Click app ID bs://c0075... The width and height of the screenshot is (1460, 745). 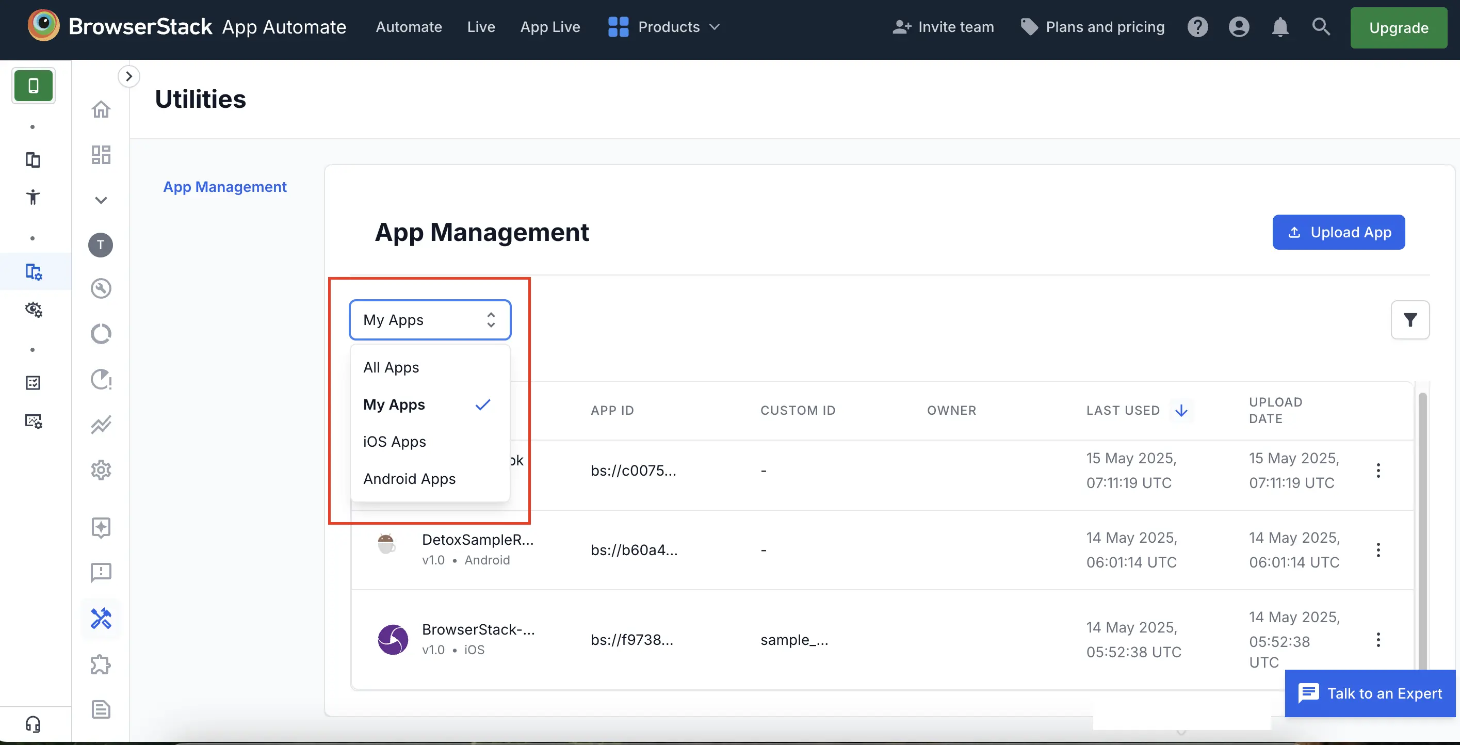[633, 470]
